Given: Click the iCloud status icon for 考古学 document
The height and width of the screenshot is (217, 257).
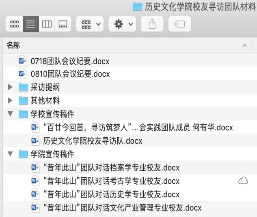Looking at the screenshot, I should 243,181.
